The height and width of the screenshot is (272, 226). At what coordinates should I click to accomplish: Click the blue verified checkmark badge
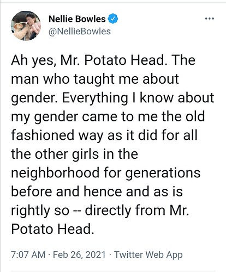point(113,19)
